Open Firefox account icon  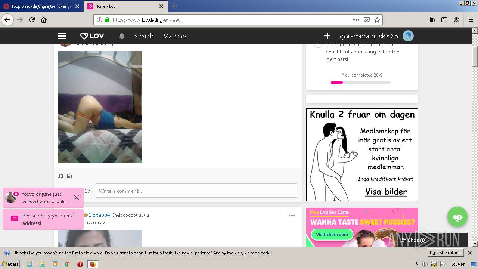pyautogui.click(x=456, y=20)
